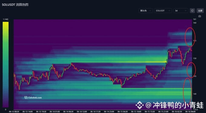Screen dimensions: 206x113
Task: Click the 全屏 fullscreen button
Action: coord(200,11)
